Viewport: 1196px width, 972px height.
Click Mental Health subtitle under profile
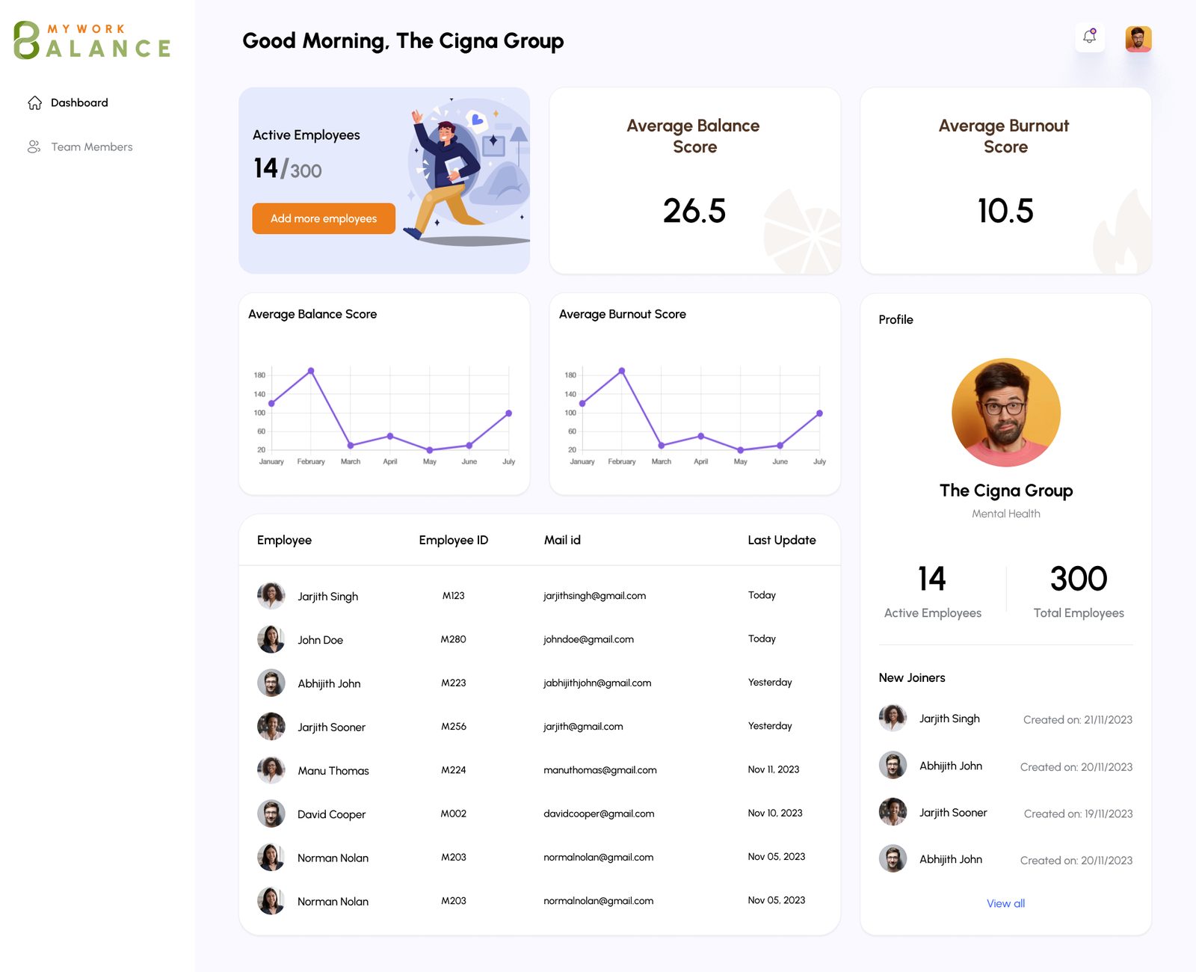click(x=1006, y=514)
